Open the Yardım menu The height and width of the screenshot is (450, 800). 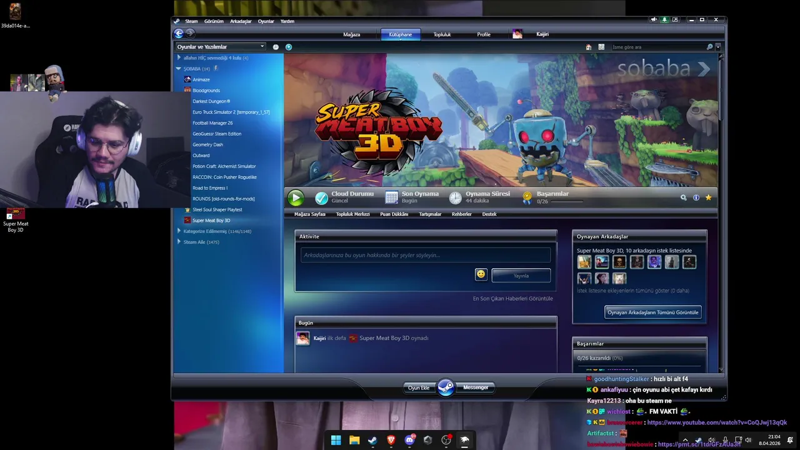click(287, 21)
